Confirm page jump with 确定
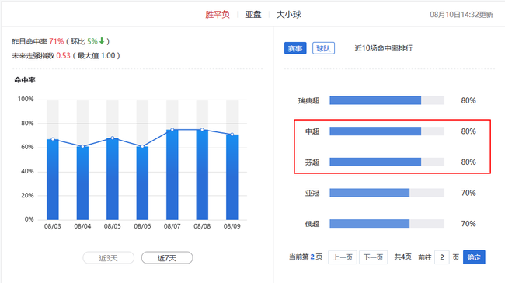The image size is (505, 283). coord(474,257)
